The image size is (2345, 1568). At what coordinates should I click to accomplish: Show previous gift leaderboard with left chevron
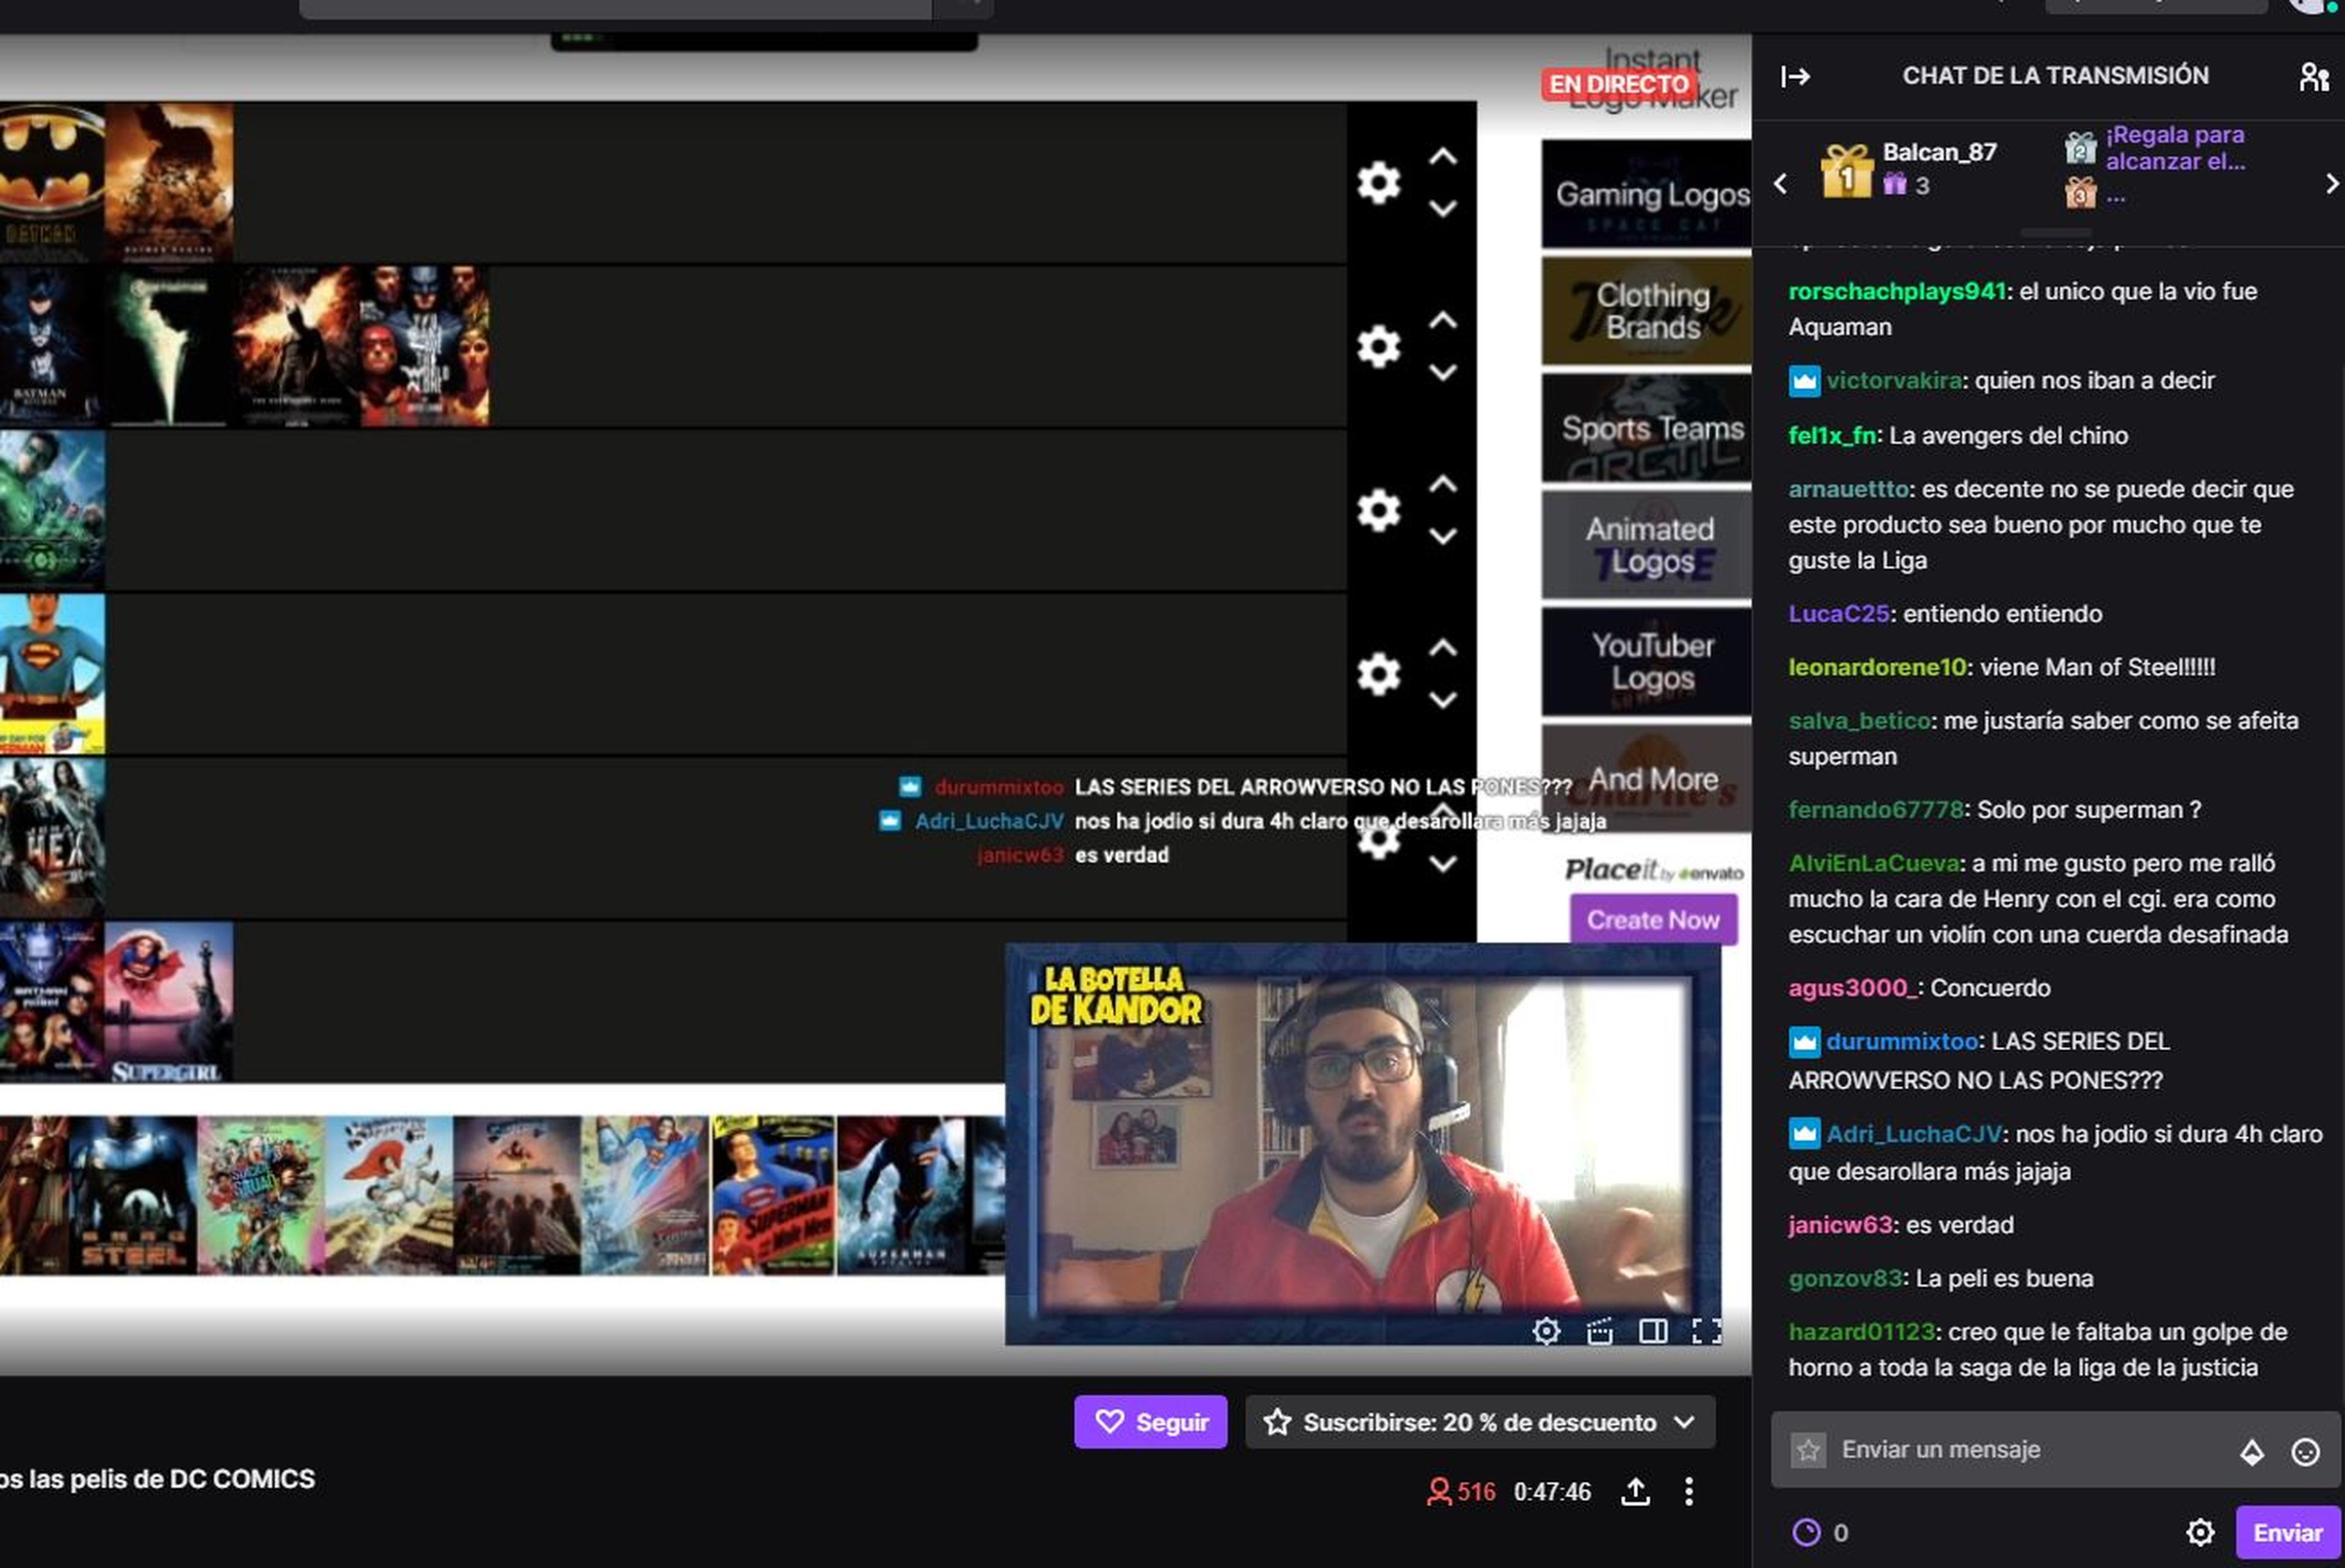tap(1780, 184)
